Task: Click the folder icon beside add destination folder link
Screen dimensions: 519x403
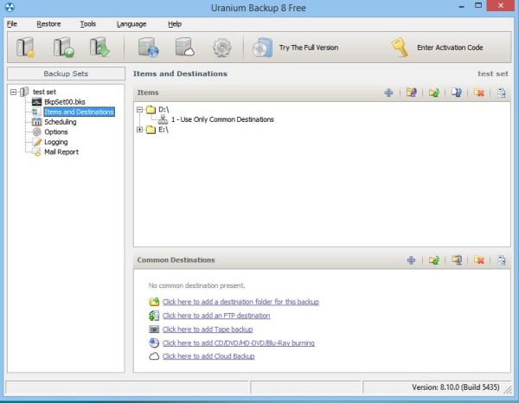Action: (154, 302)
